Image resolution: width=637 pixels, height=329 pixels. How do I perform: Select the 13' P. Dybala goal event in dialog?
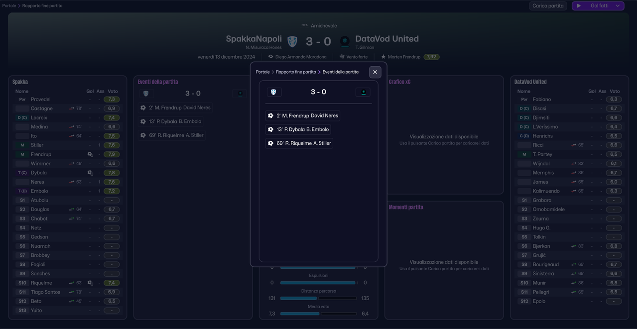[x=298, y=129]
